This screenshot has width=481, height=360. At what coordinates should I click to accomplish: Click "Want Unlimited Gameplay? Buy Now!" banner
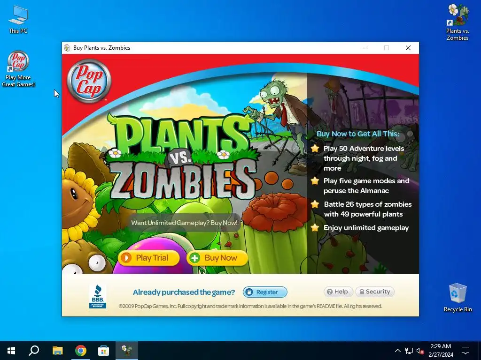pyautogui.click(x=184, y=223)
